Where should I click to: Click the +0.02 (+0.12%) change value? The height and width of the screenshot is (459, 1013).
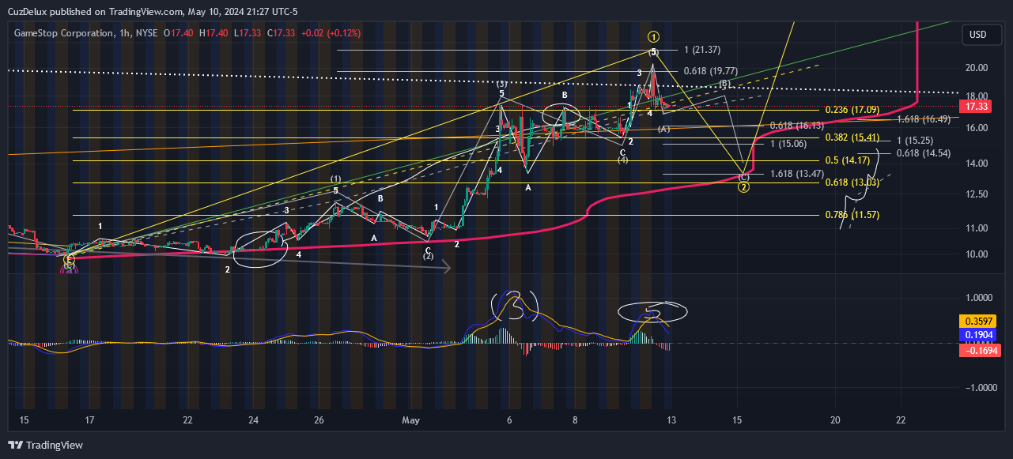pyautogui.click(x=331, y=34)
